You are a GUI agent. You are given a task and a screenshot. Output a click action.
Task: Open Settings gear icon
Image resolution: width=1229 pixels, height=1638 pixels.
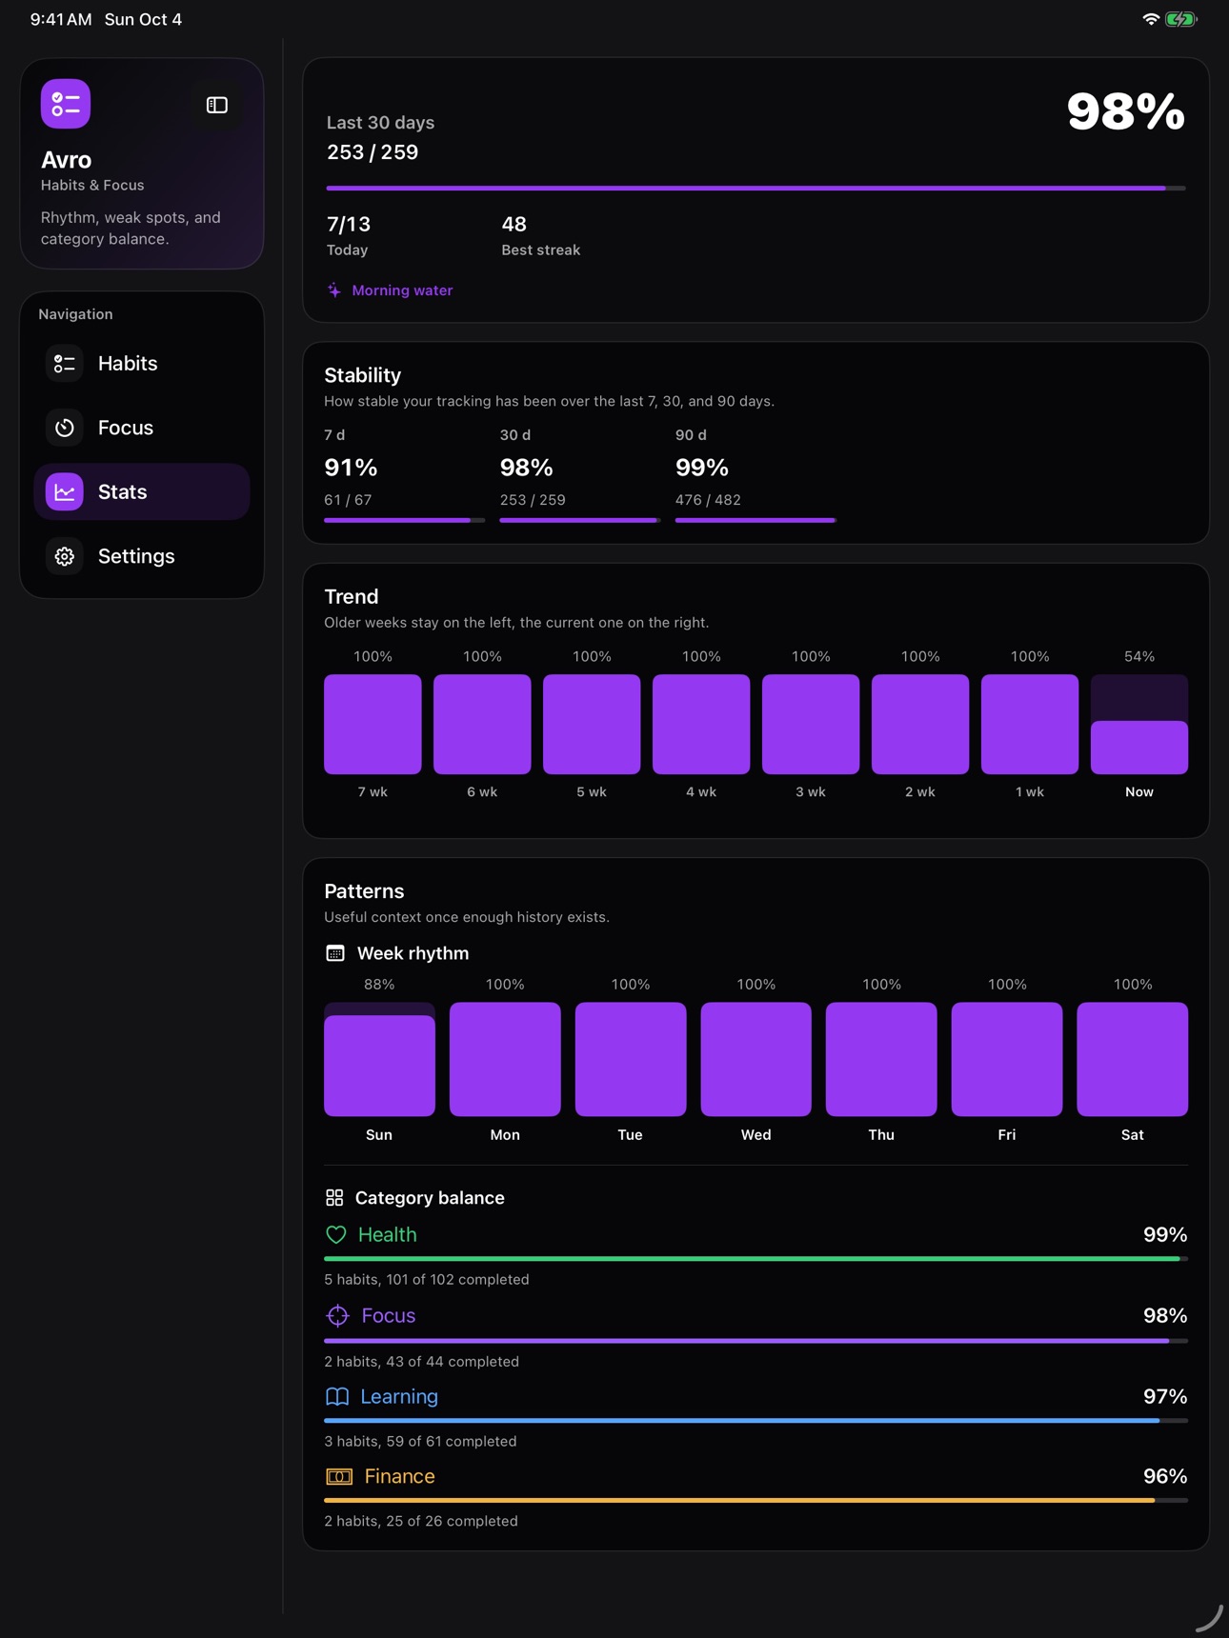(65, 556)
